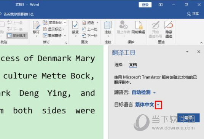Open the 目标语言 繁体中文 dropdown arrow
The image size is (204, 139).
pyautogui.click(x=158, y=105)
